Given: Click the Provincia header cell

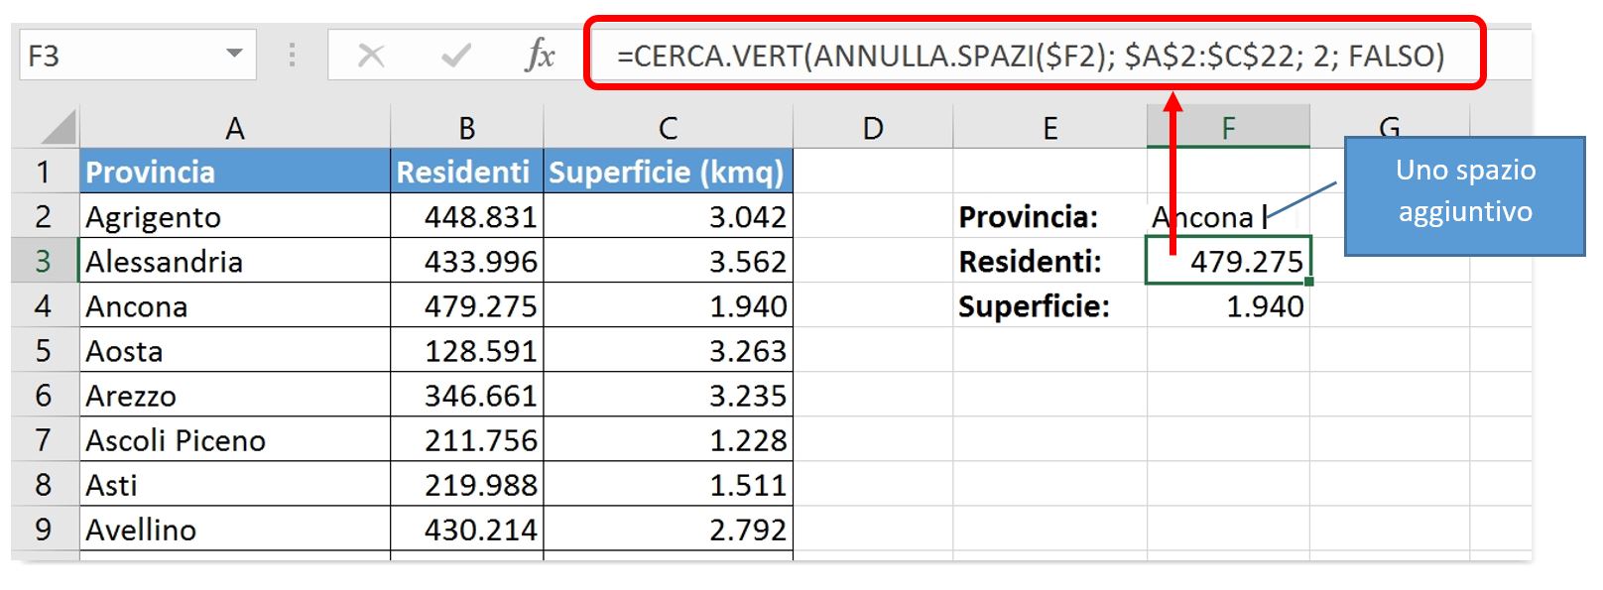Looking at the screenshot, I should [235, 172].
